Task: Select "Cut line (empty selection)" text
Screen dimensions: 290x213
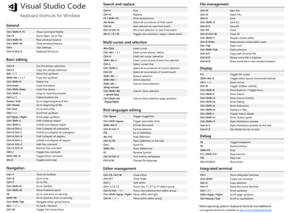Action: click(50, 66)
